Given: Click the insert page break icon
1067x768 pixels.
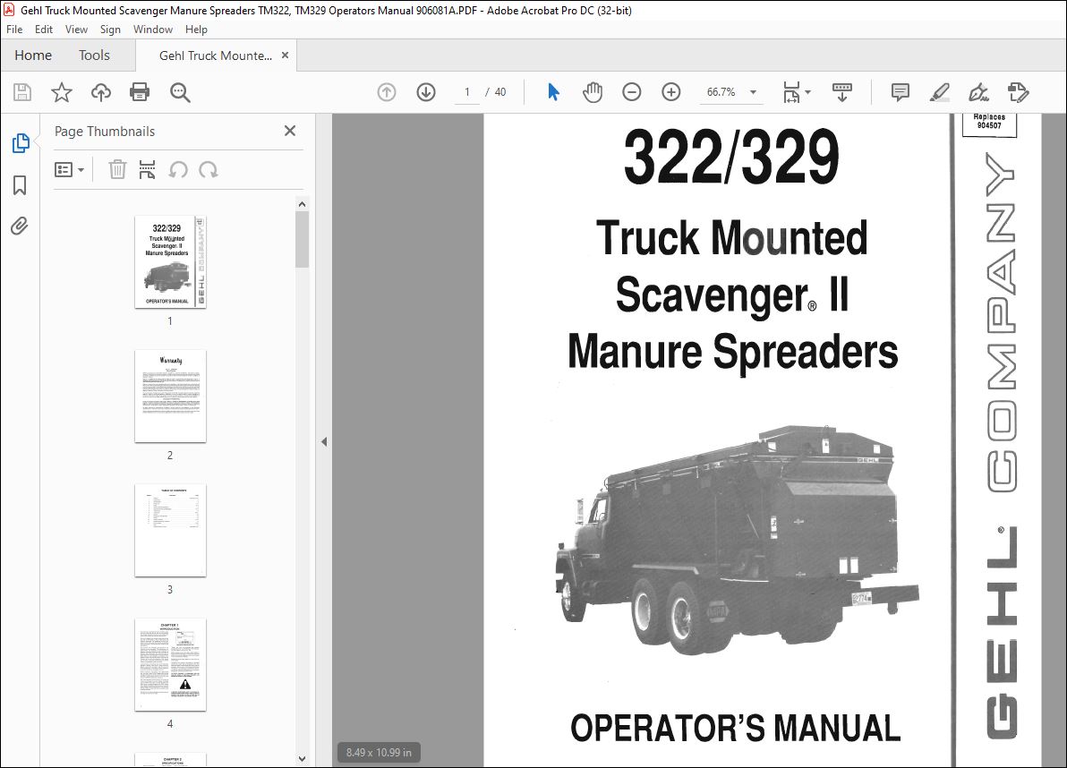Looking at the screenshot, I should click(x=147, y=169).
